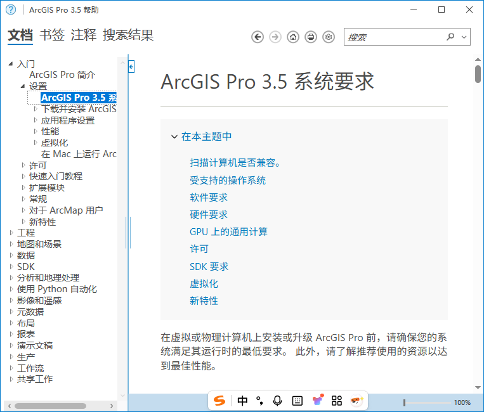Click the help question mark icon

click(x=11, y=10)
